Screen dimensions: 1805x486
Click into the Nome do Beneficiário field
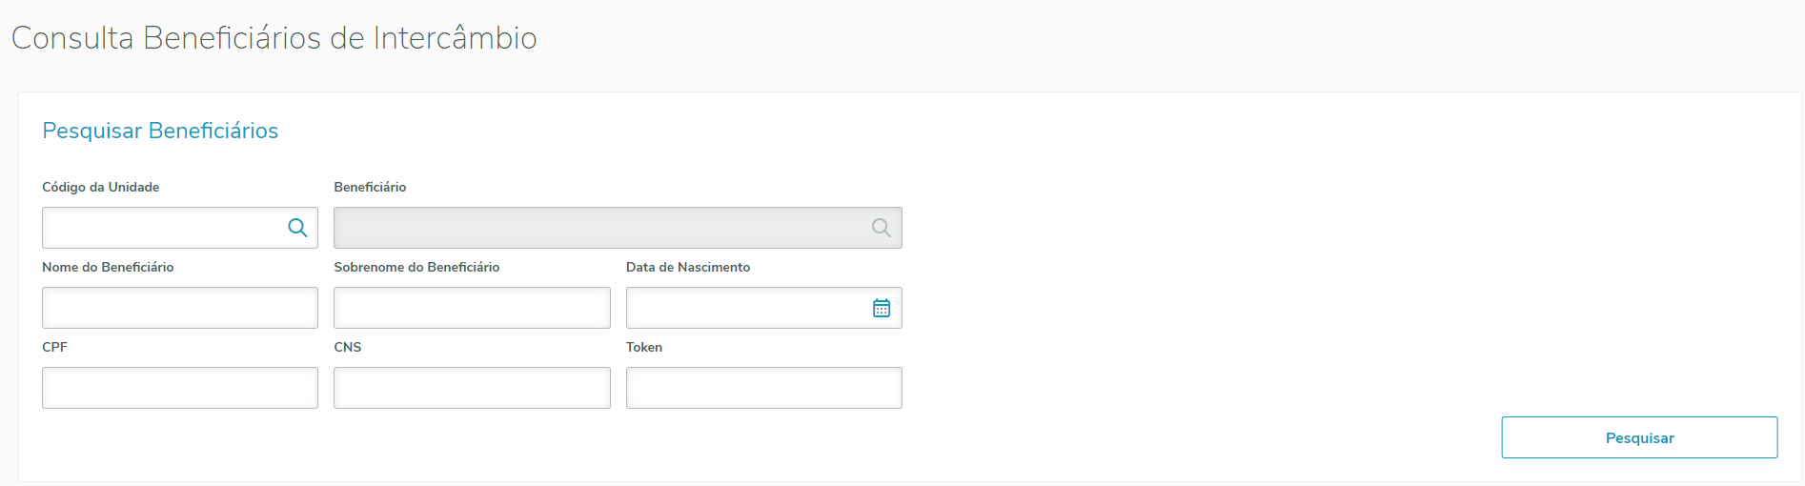coord(180,308)
